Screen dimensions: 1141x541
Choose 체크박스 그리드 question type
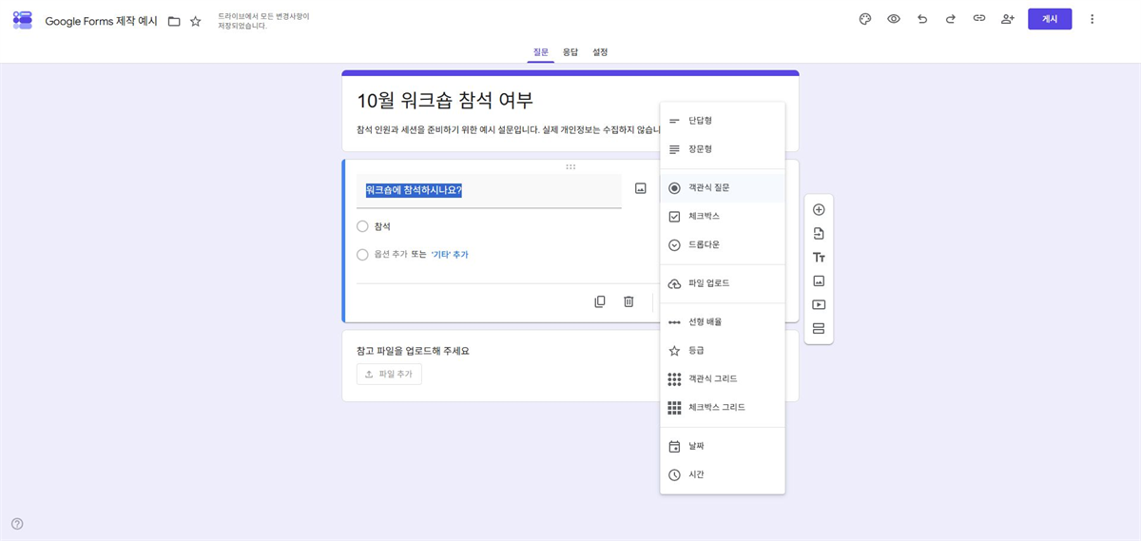tap(723, 408)
